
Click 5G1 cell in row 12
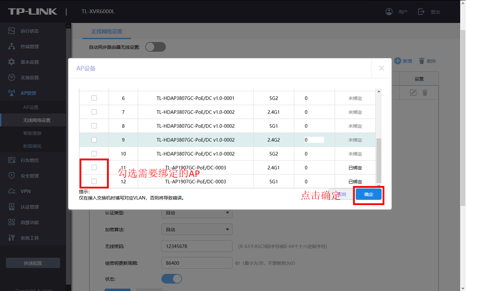(x=273, y=182)
